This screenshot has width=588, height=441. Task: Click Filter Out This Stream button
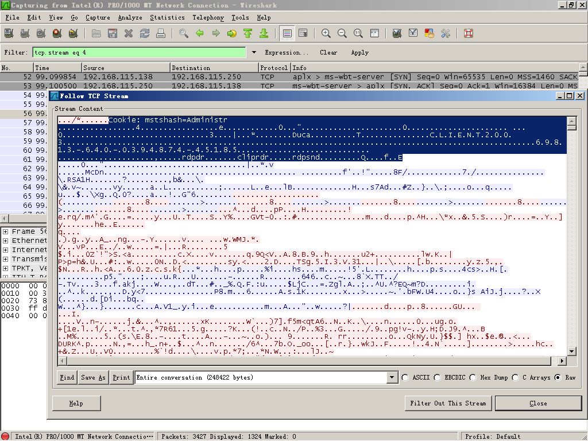click(448, 404)
